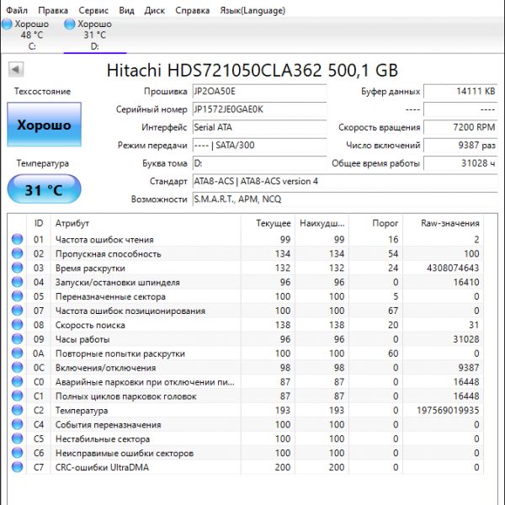The width and height of the screenshot is (505, 505).
Task: Click the previous disk arrow button
Action: 15,70
